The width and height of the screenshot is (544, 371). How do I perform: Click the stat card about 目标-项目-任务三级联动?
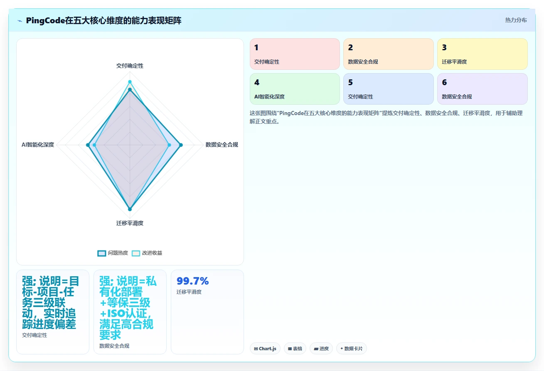pos(53,312)
